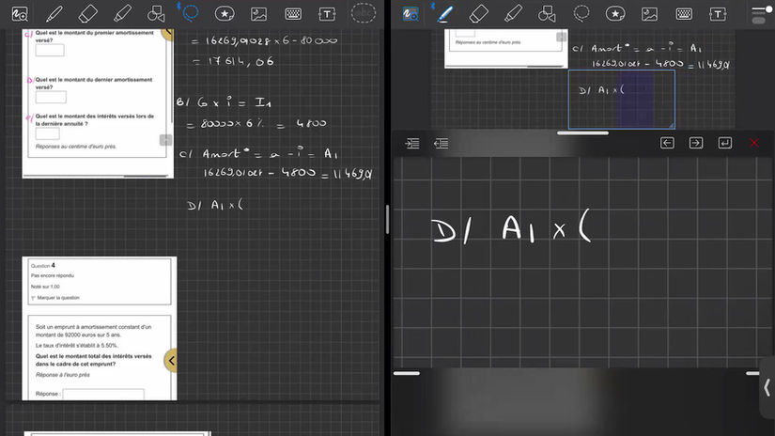Select the zoom window tool in left window
Viewport: 775px width, 436px height.
[20, 14]
